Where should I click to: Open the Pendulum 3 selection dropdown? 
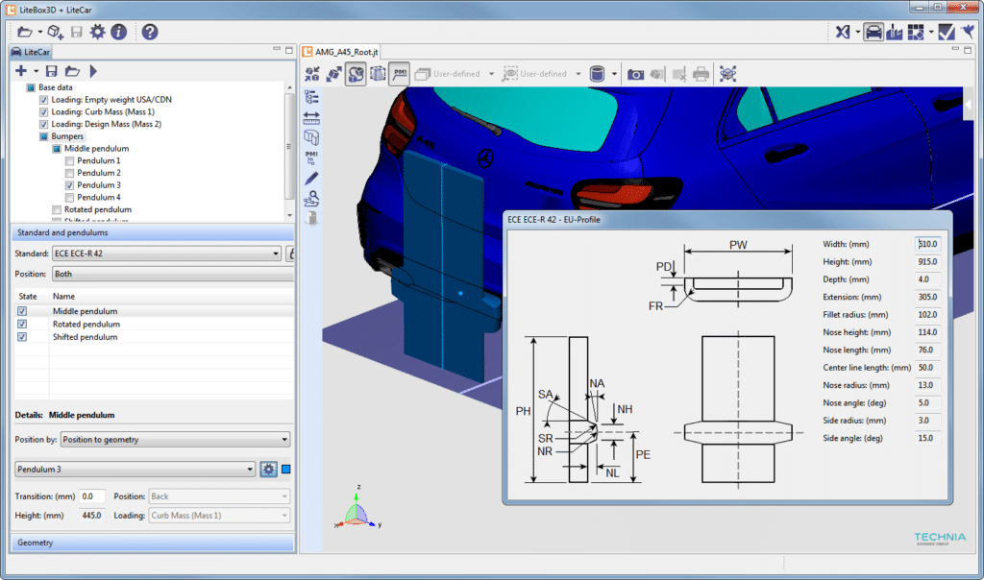135,469
